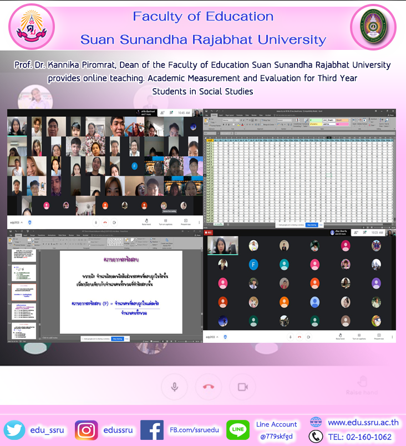Click the Instagram logo icon

pos(86,430)
